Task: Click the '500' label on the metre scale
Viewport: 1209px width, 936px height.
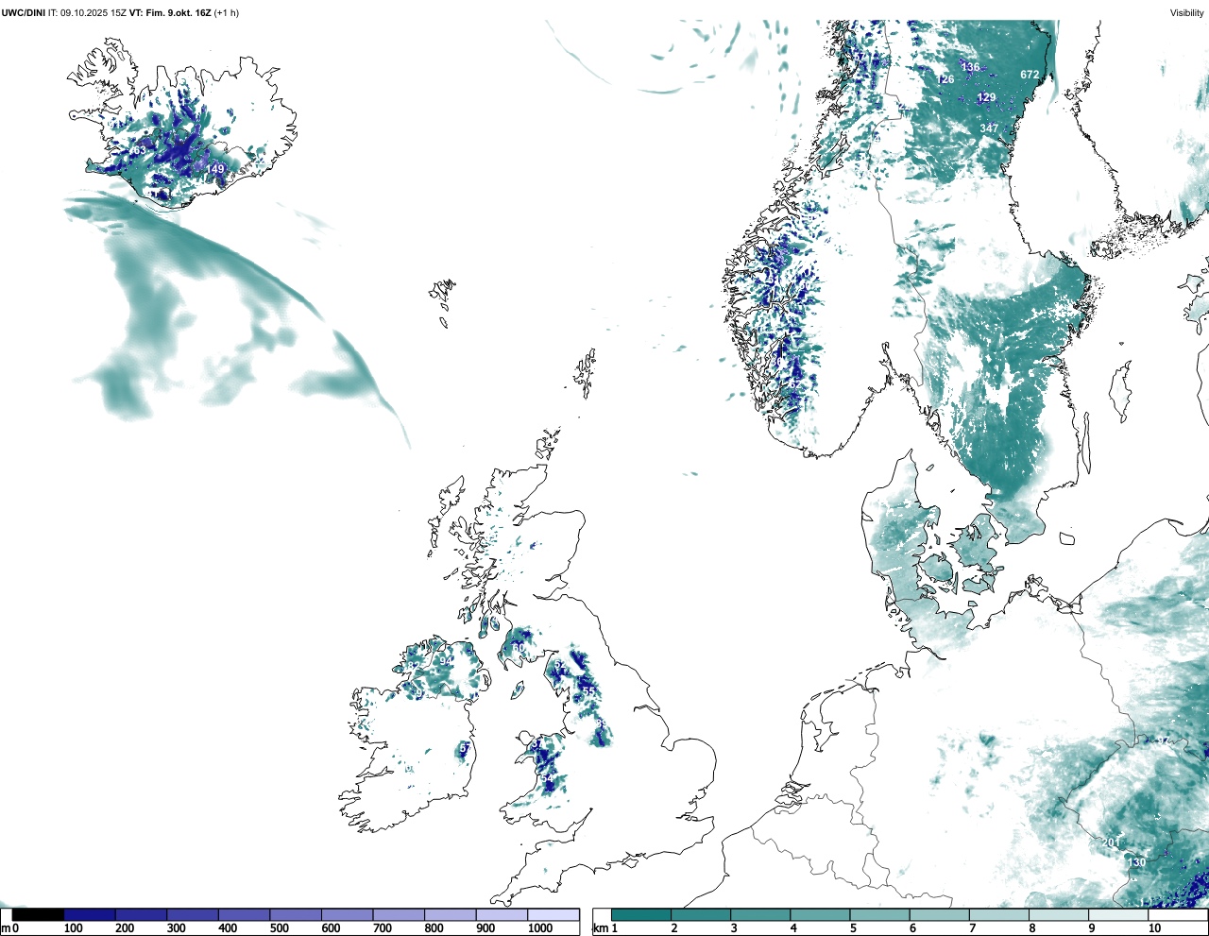Action: pos(279,928)
